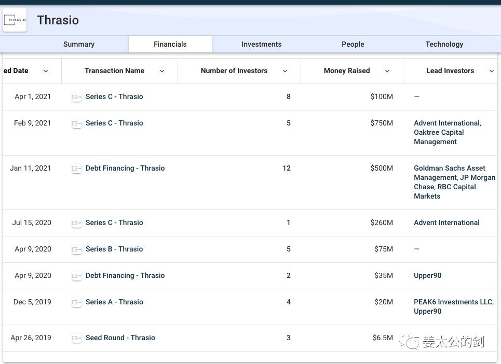
Task: Open Upper90 in the Apr 9, 2020 Debt Financing row
Action: pos(427,276)
